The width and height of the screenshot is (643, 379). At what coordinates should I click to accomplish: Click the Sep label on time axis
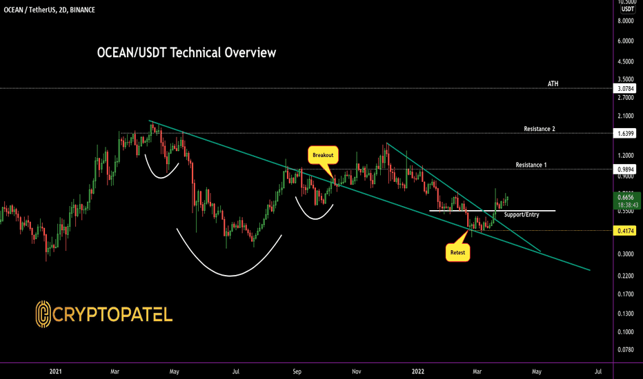click(297, 371)
